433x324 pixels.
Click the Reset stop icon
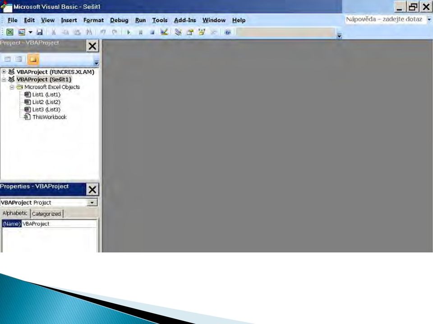click(x=152, y=32)
